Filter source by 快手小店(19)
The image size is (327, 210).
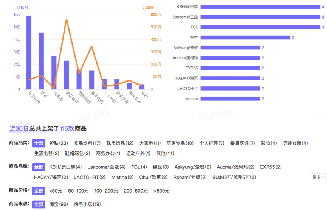87,204
